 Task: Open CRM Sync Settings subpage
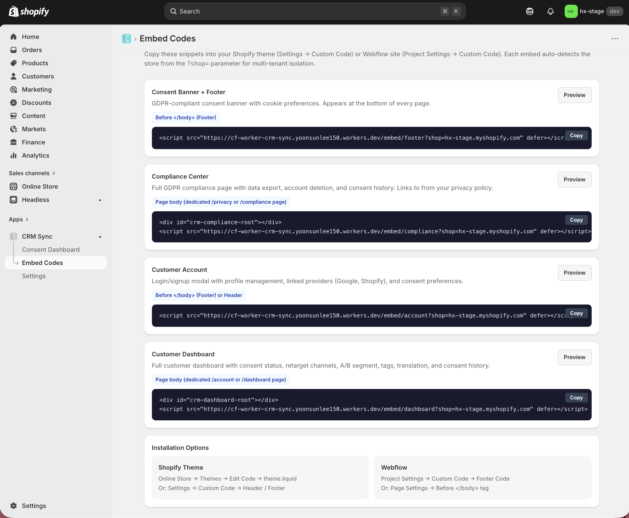click(x=34, y=276)
